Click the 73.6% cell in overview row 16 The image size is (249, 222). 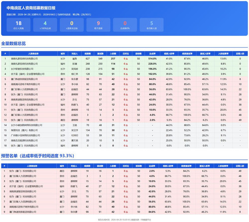[x=187, y=135]
